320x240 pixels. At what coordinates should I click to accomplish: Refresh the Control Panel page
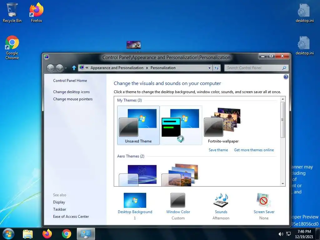tap(216, 68)
